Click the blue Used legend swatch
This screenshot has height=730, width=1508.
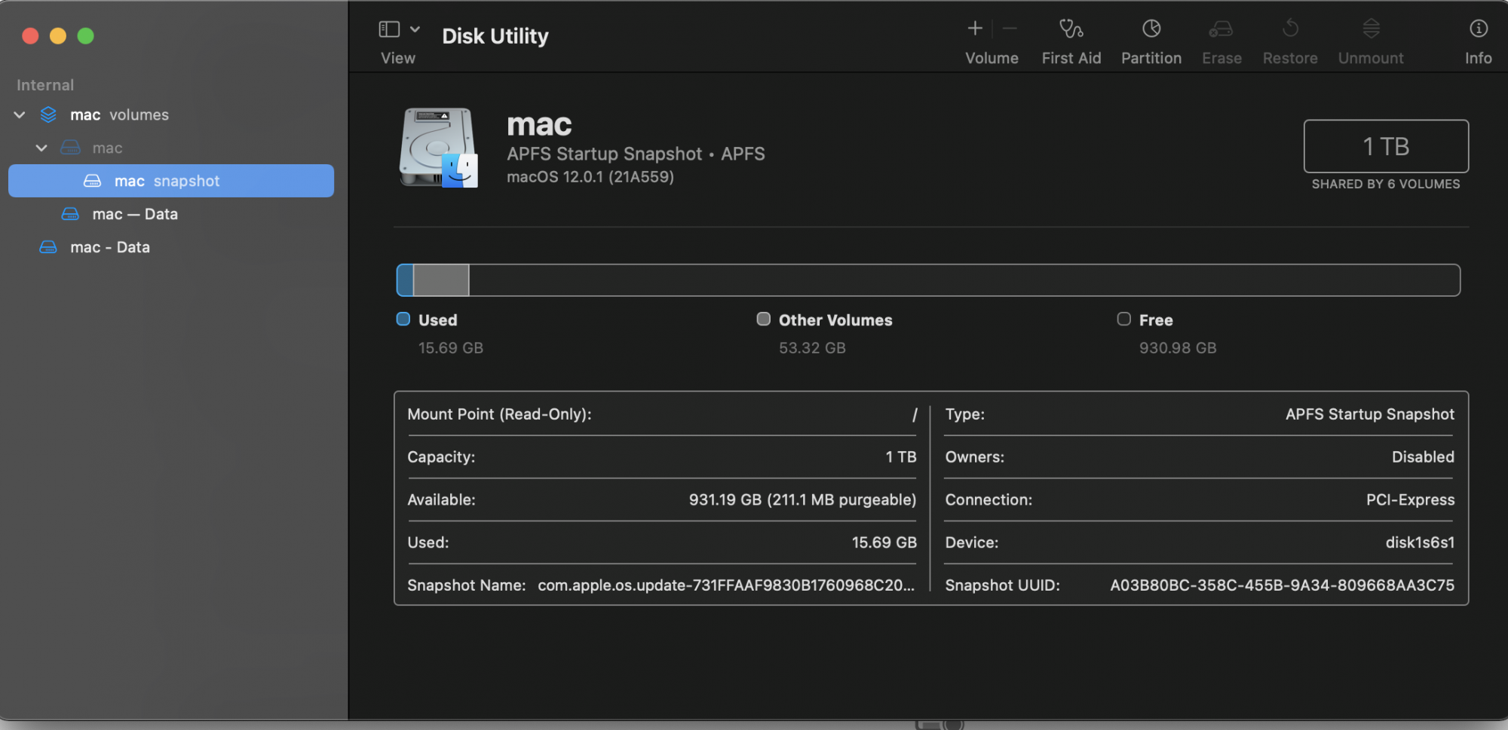[403, 319]
